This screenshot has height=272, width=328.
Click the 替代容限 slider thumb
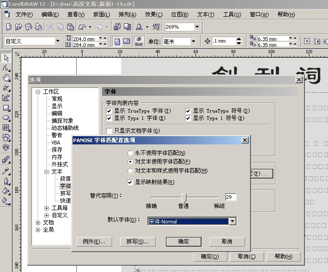[184, 198]
